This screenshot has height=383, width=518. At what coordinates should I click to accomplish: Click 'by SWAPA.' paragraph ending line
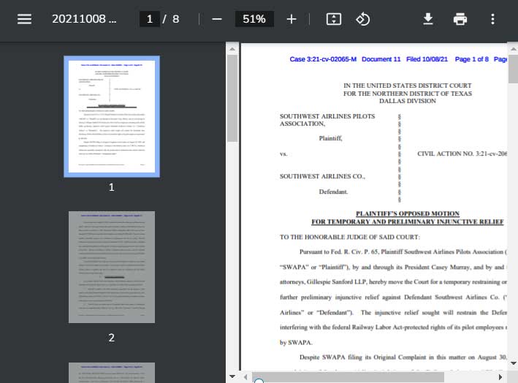point(296,342)
